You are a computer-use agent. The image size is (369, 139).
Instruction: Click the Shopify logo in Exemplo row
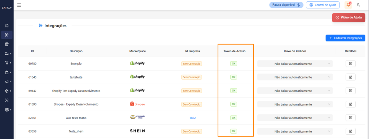(137, 63)
